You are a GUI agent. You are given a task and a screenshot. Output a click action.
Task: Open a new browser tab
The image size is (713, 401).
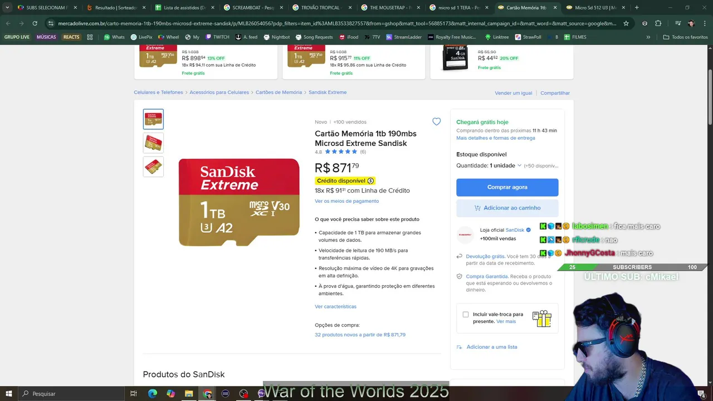coord(637,8)
